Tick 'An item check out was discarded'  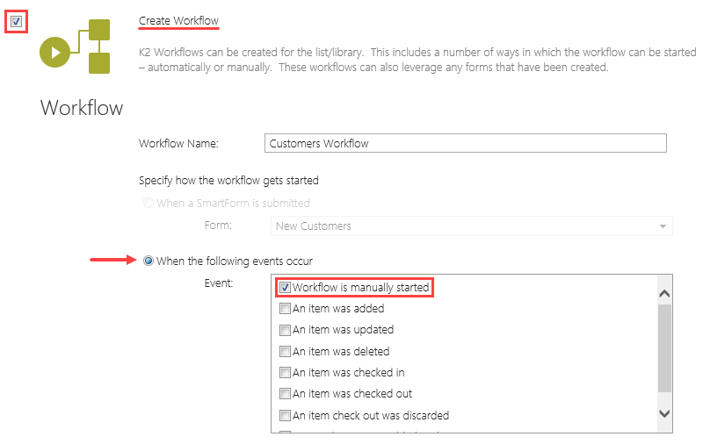[x=285, y=415]
